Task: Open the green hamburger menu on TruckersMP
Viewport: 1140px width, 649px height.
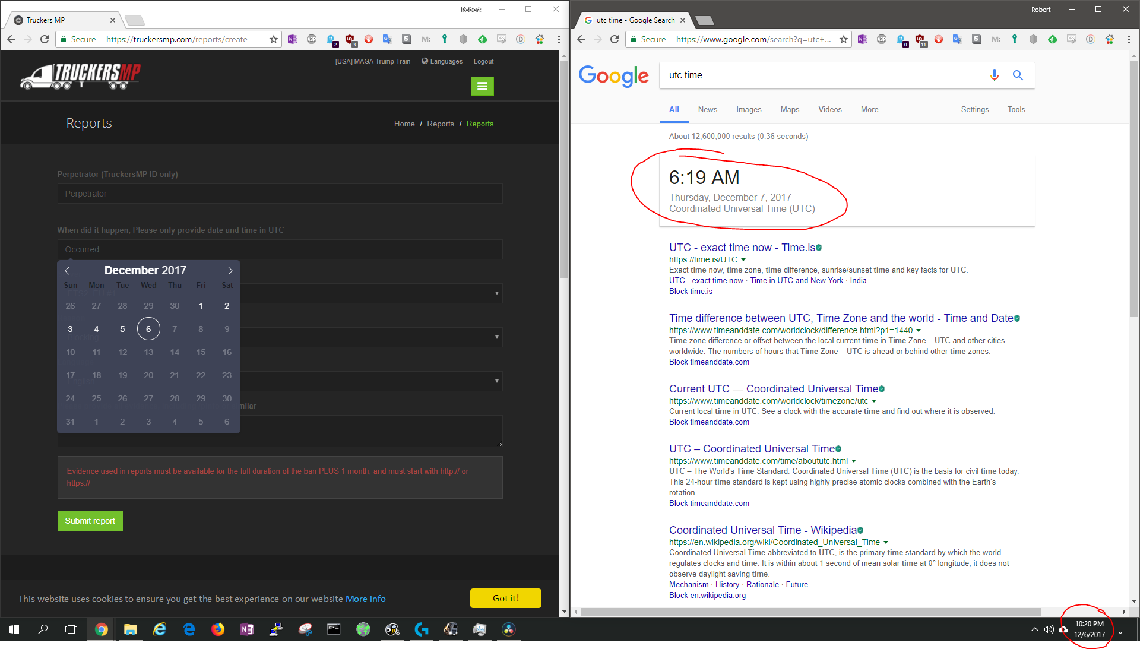Action: click(x=482, y=86)
